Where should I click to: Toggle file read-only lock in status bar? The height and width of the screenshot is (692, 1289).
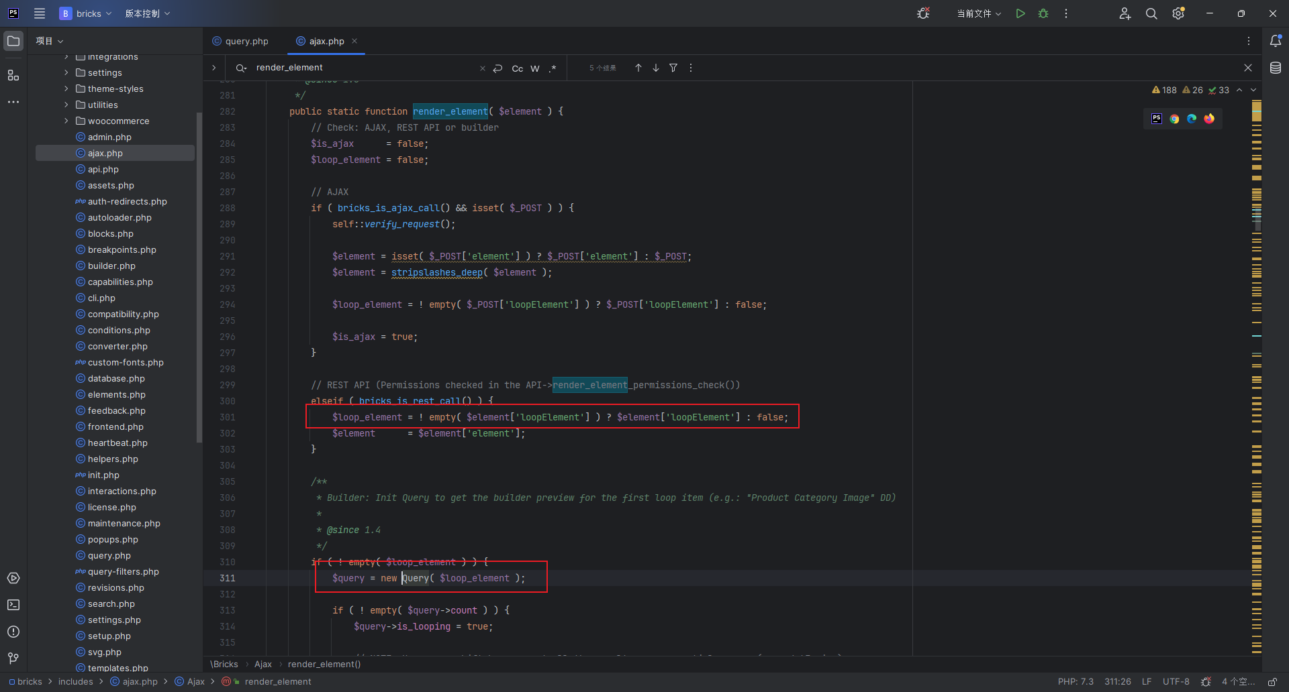1272,682
